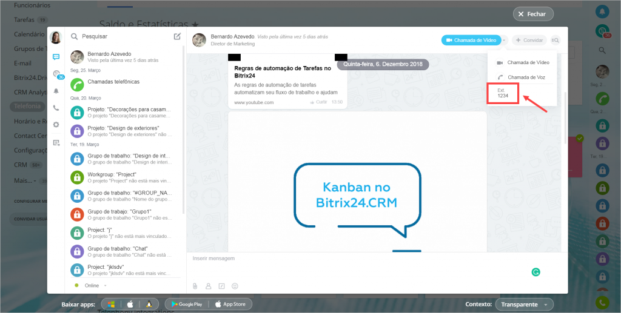Open the chat list add icon under gear
Screen dimensions: 621x313
tap(56, 143)
